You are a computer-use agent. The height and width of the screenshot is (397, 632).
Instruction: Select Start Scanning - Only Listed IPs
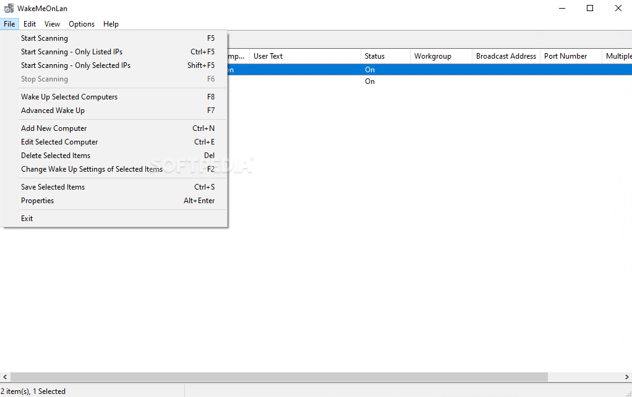pos(114,52)
